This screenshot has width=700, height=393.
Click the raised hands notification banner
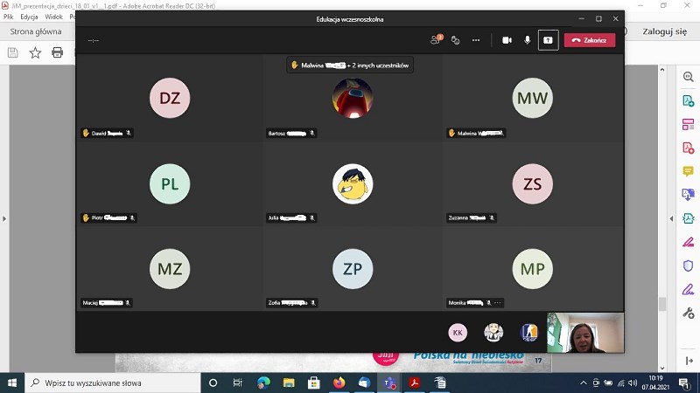tap(350, 65)
